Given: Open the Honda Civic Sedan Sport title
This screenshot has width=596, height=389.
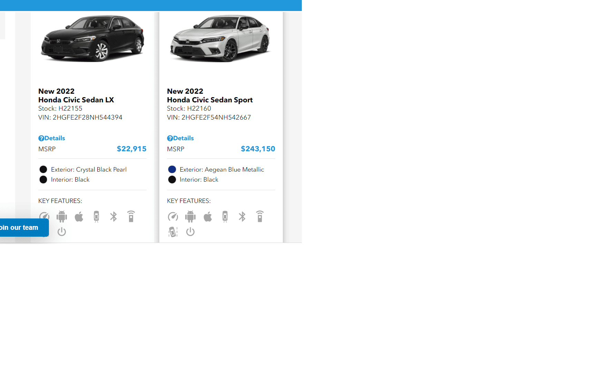Looking at the screenshot, I should point(210,100).
